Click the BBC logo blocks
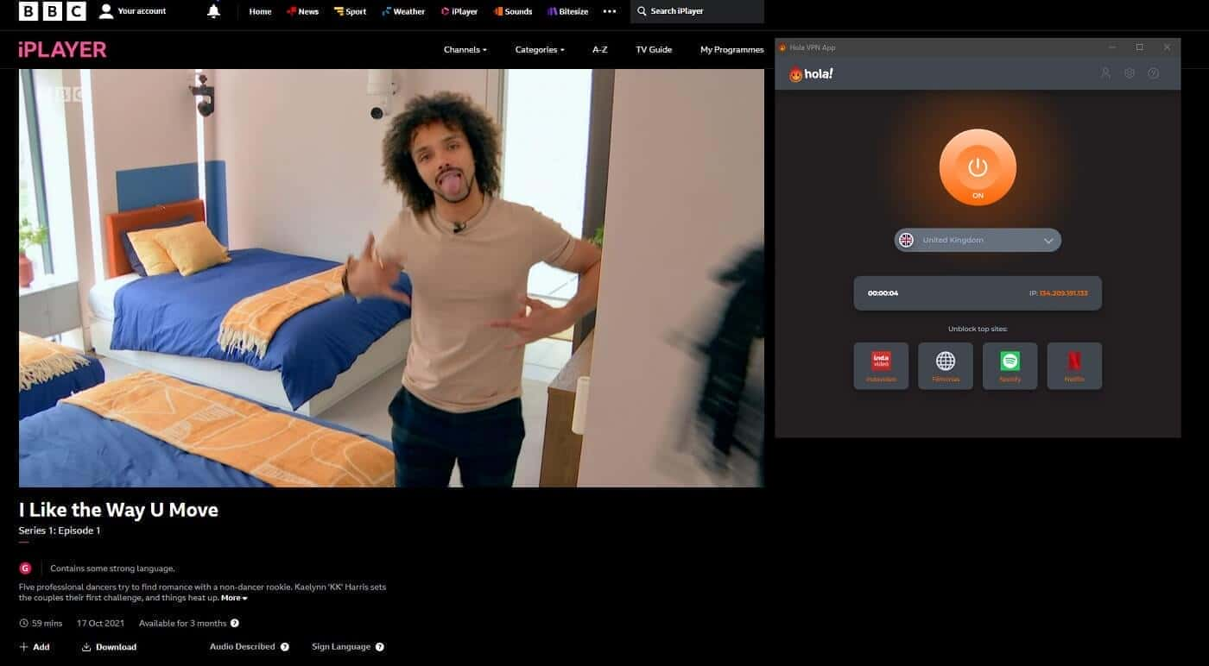 [53, 11]
